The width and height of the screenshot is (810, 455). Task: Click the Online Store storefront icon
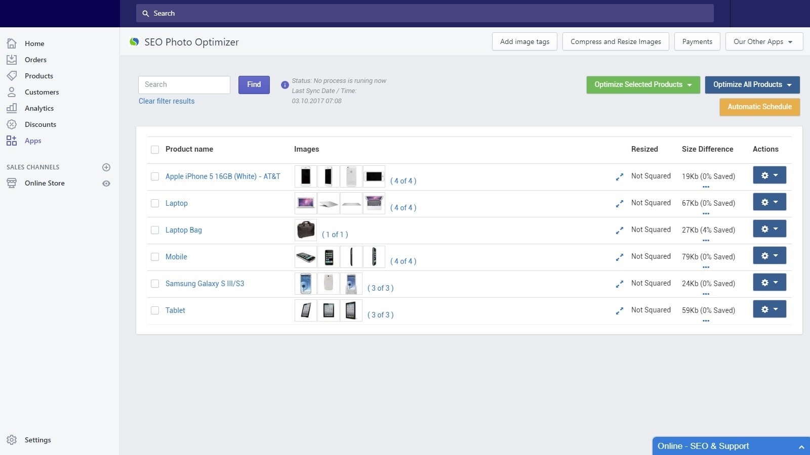(x=12, y=183)
